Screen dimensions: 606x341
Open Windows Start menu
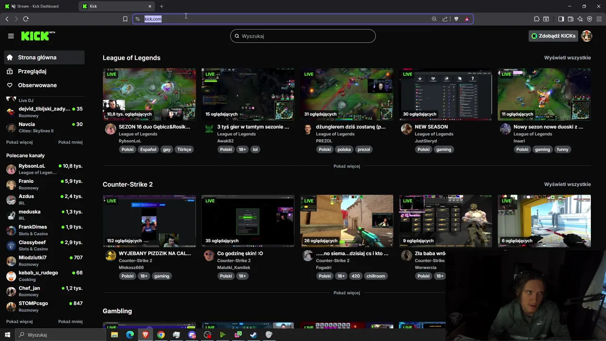pyautogui.click(x=8, y=335)
